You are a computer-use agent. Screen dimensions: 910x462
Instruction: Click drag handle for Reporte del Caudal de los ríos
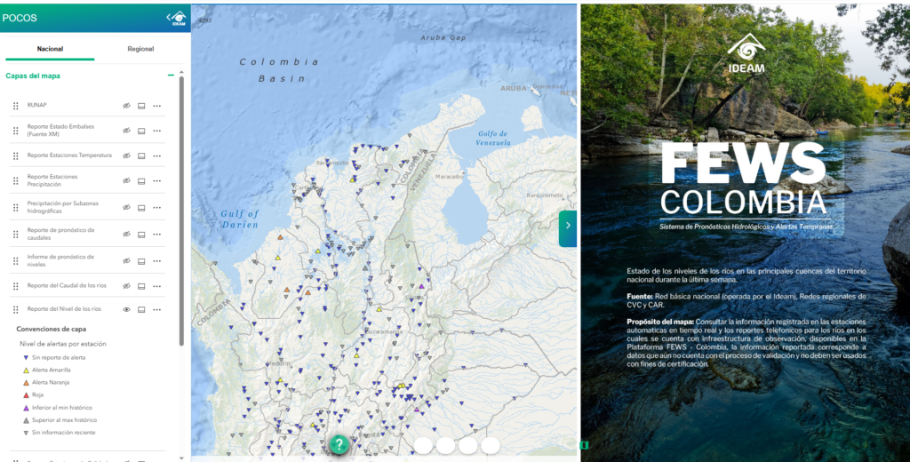click(15, 286)
